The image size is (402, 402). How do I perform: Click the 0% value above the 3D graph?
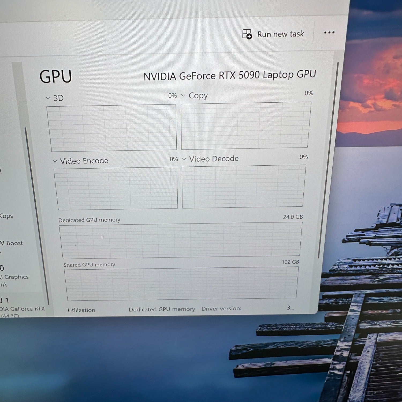[173, 96]
